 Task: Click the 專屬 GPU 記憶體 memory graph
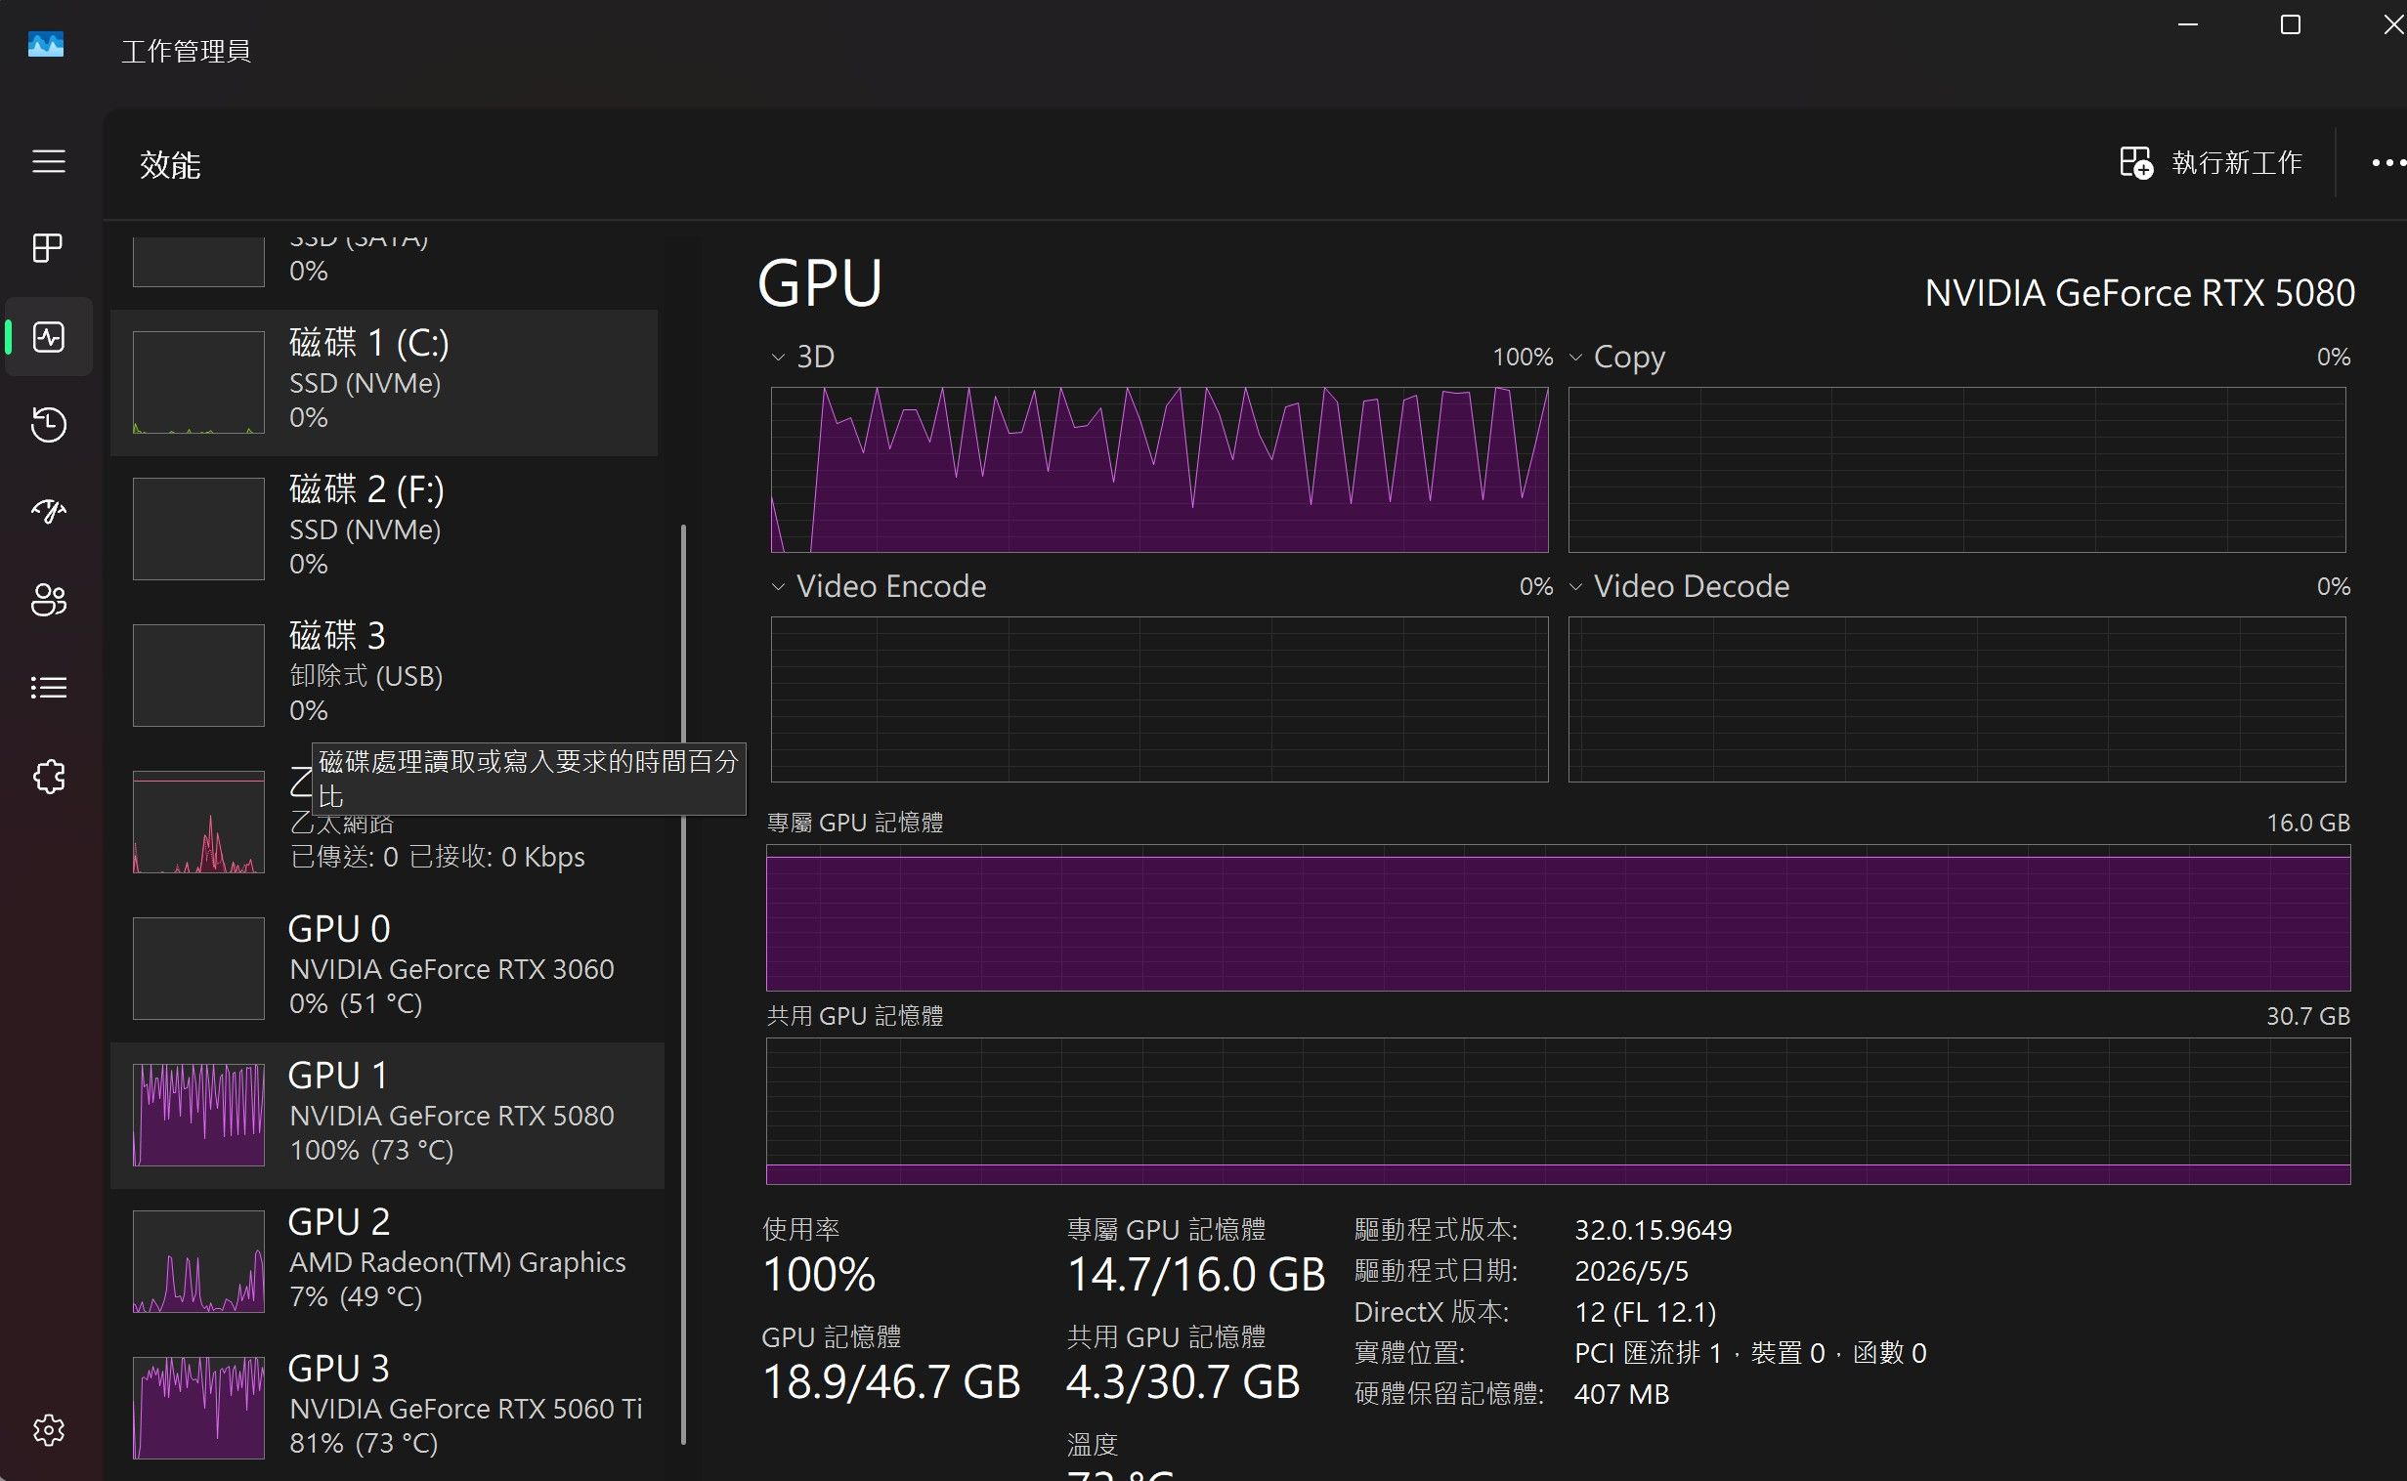(x=1558, y=917)
